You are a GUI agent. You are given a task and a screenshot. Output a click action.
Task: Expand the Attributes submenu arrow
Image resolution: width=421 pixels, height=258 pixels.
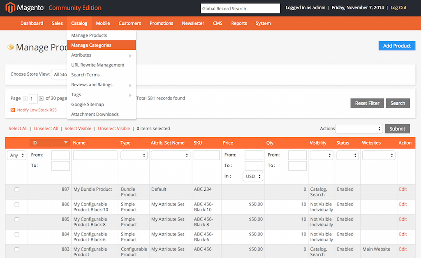pos(130,56)
